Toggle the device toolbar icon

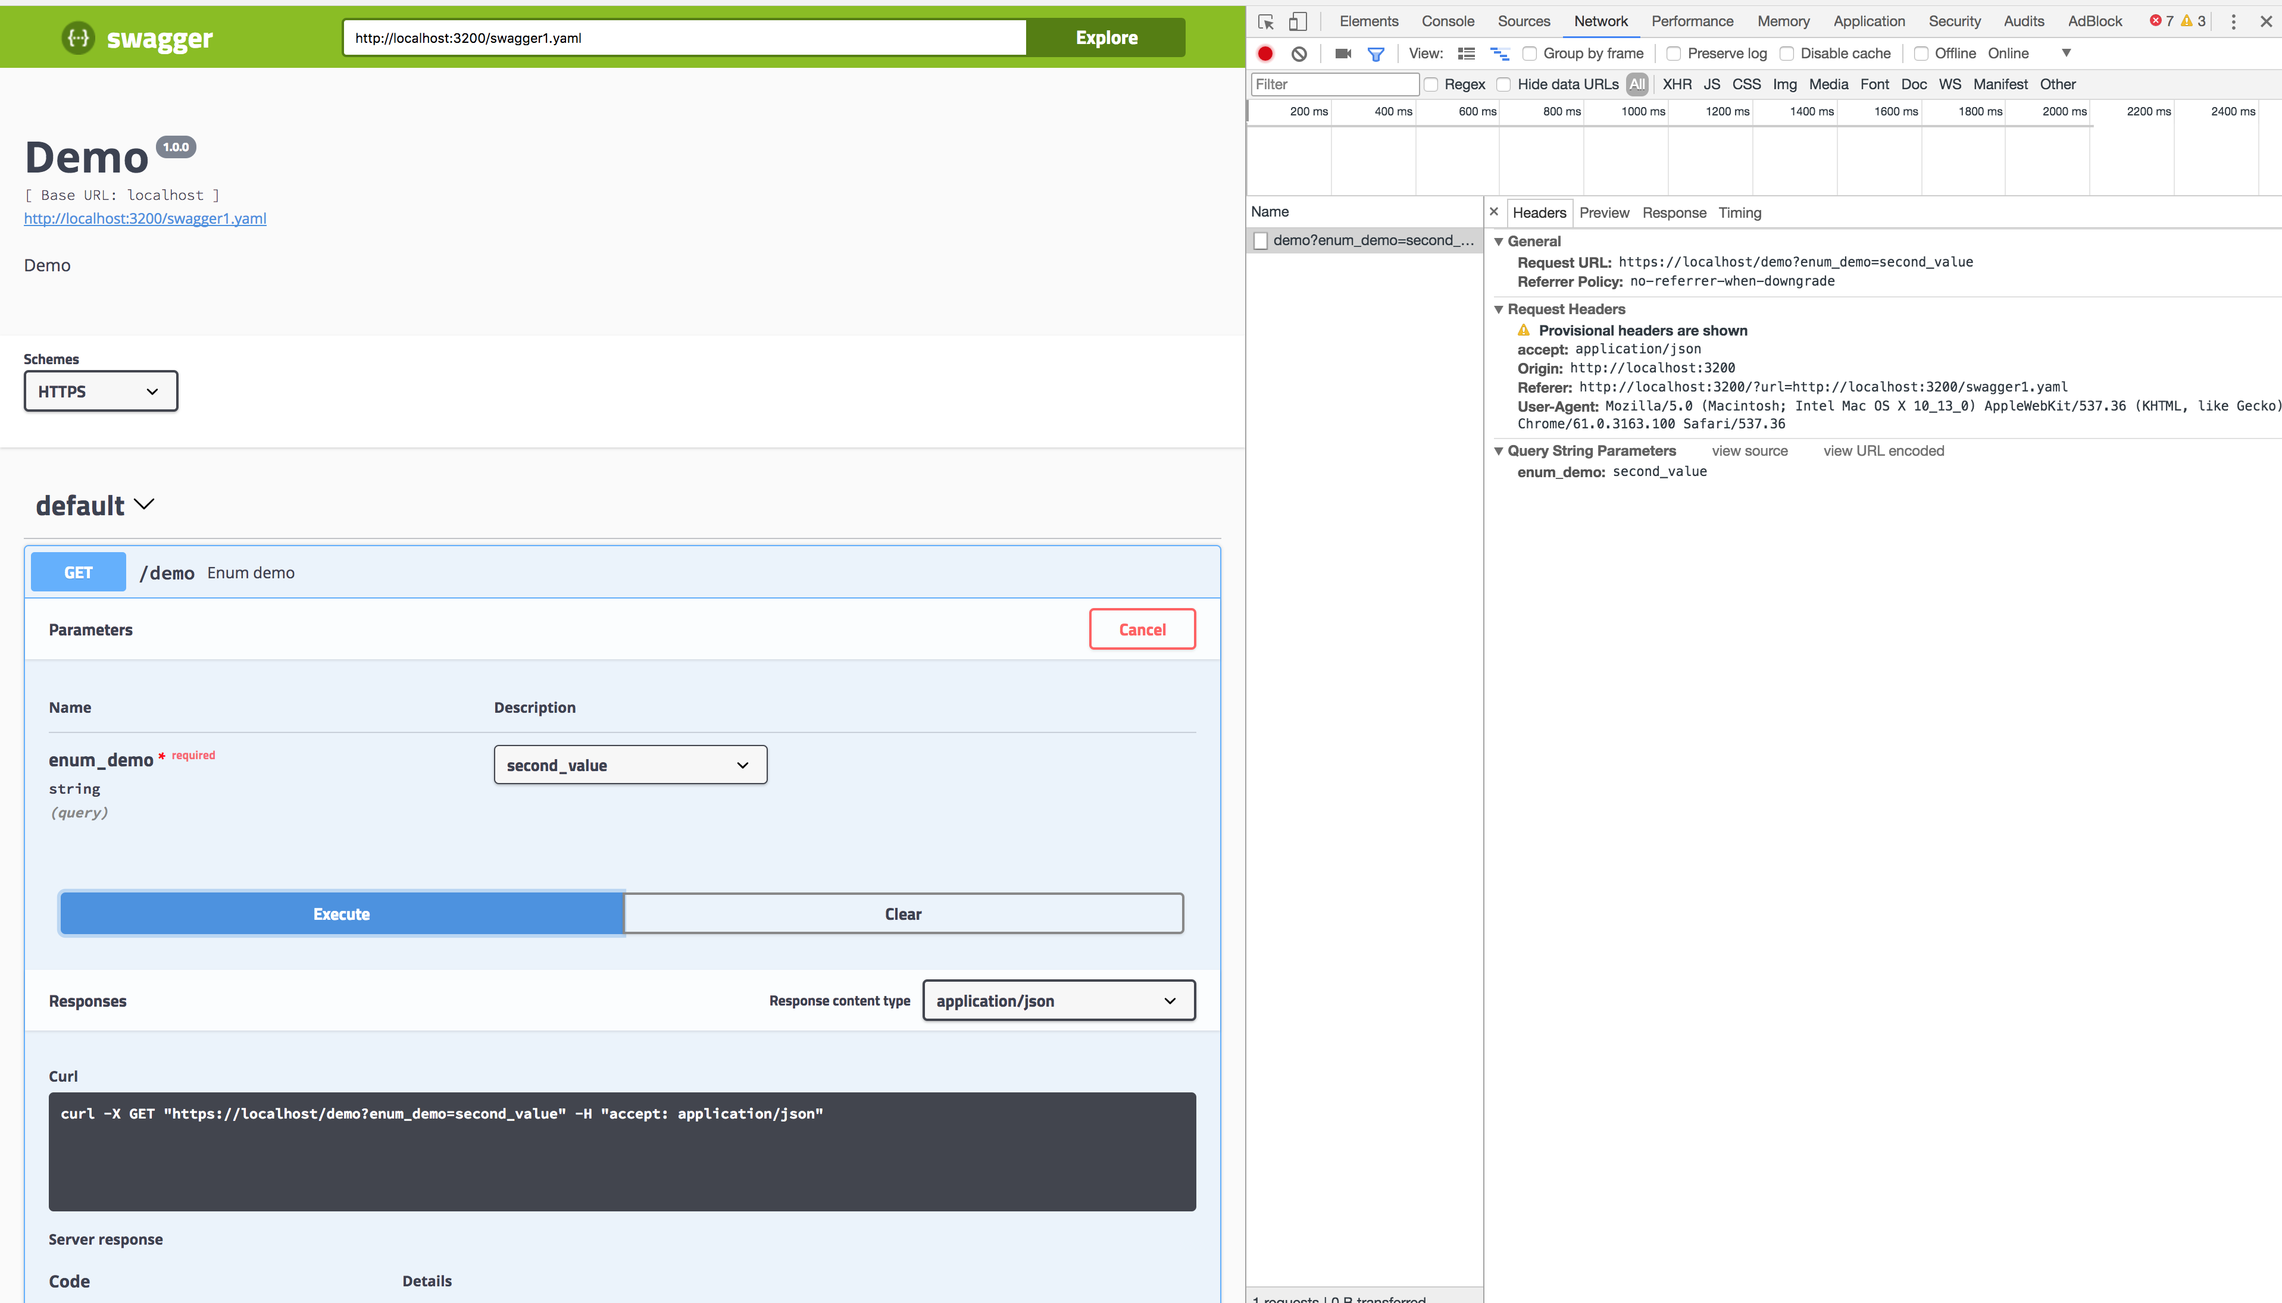click(x=1297, y=21)
